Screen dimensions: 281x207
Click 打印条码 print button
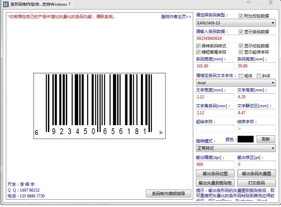click(x=256, y=183)
